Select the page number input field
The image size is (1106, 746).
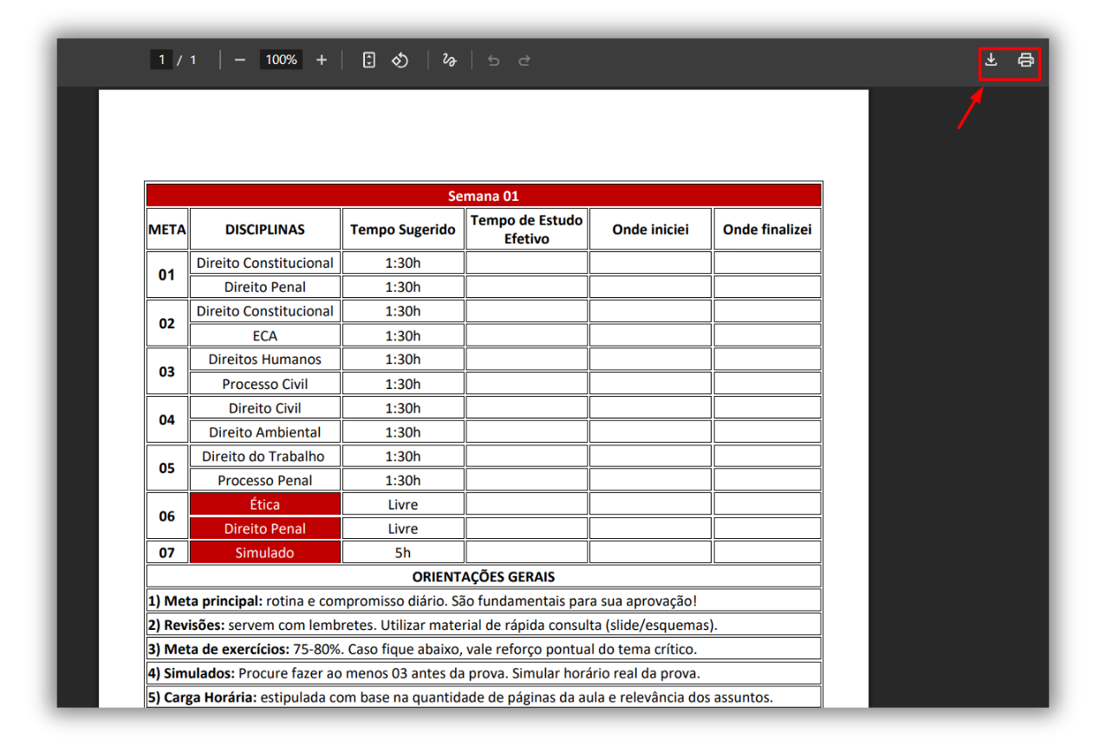coord(160,60)
